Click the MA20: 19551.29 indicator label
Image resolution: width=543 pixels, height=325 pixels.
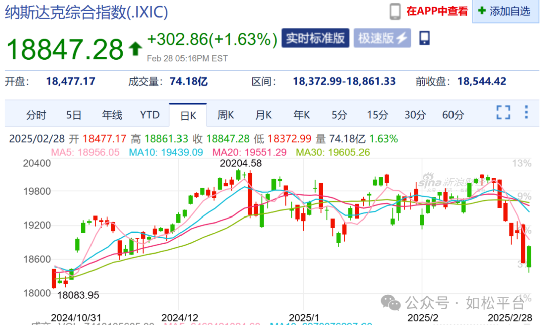click(x=249, y=152)
